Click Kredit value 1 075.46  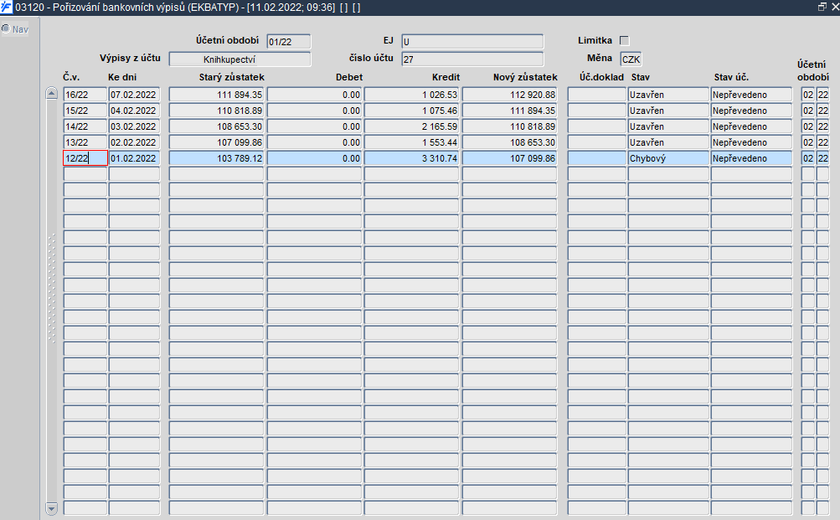tap(411, 111)
